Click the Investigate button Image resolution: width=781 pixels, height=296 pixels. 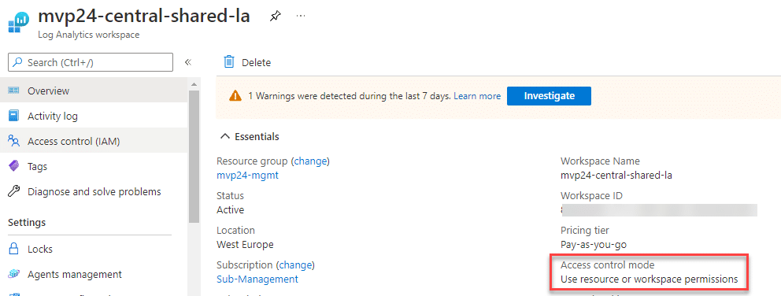point(549,96)
